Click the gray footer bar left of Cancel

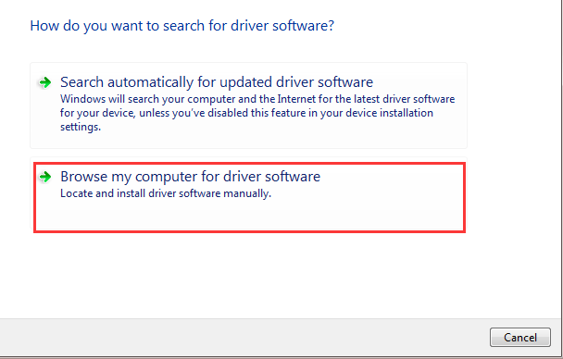244,338
